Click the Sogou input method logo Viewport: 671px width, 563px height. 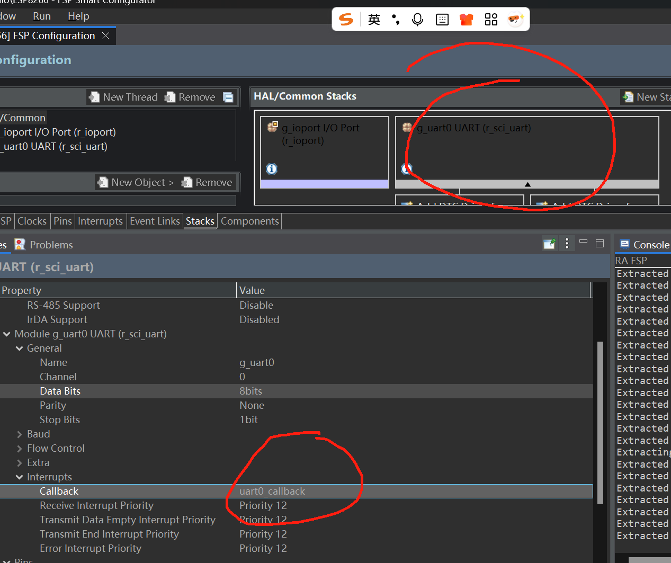(x=346, y=20)
